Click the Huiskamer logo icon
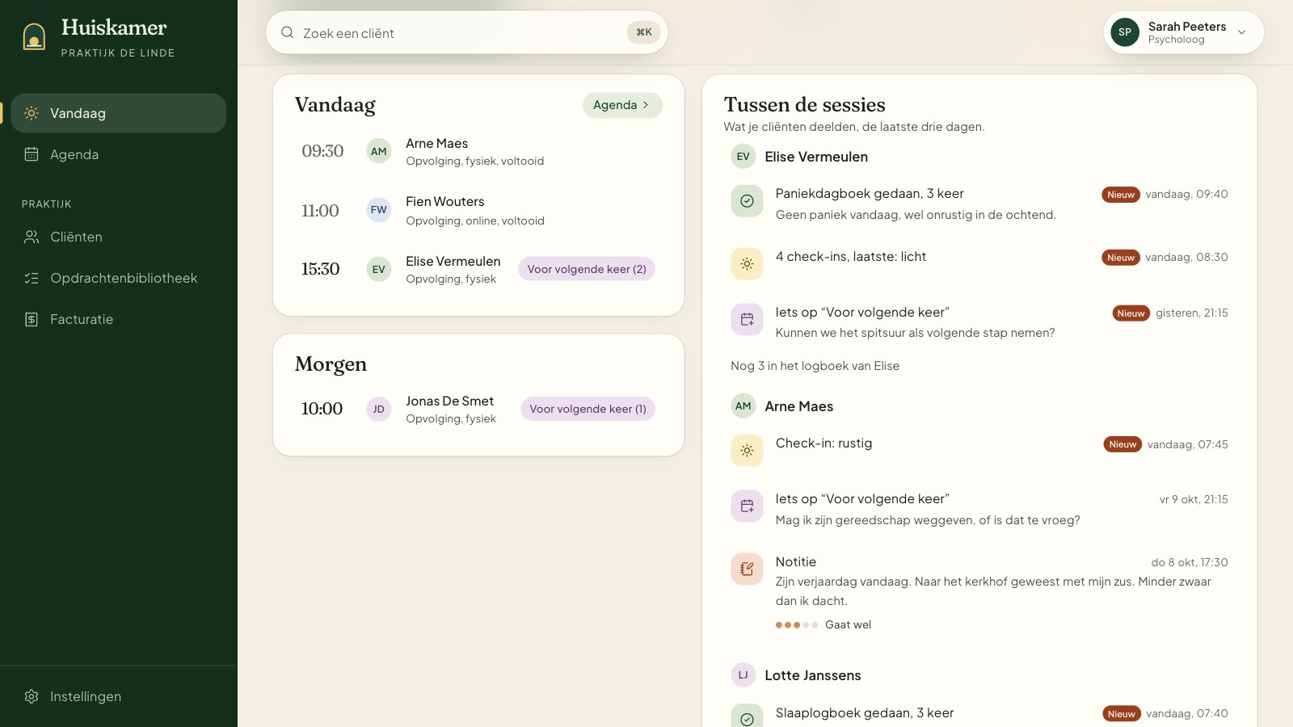 click(x=34, y=36)
